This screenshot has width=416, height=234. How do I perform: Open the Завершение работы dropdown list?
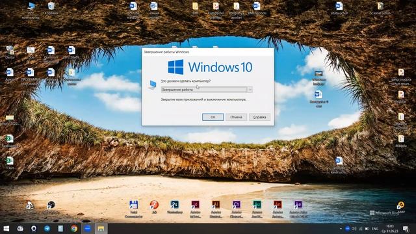[207, 90]
